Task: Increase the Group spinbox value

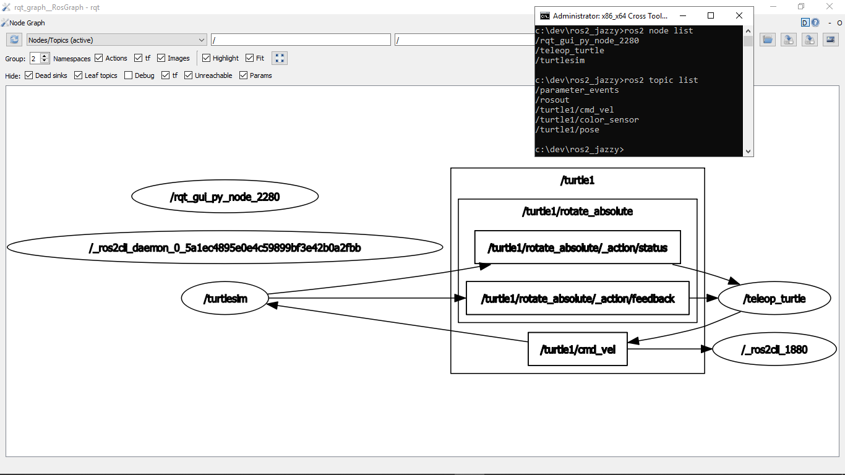Action: pyautogui.click(x=45, y=56)
